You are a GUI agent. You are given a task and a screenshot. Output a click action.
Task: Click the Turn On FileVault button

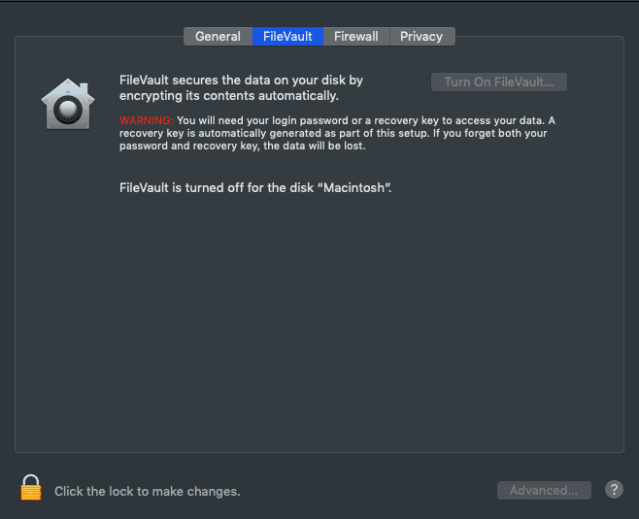point(499,82)
